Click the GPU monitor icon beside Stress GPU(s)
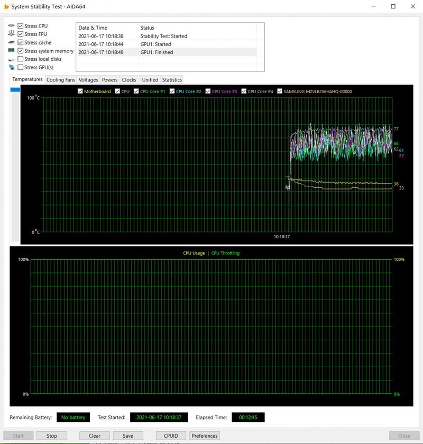This screenshot has height=444, width=423. pos(11,68)
